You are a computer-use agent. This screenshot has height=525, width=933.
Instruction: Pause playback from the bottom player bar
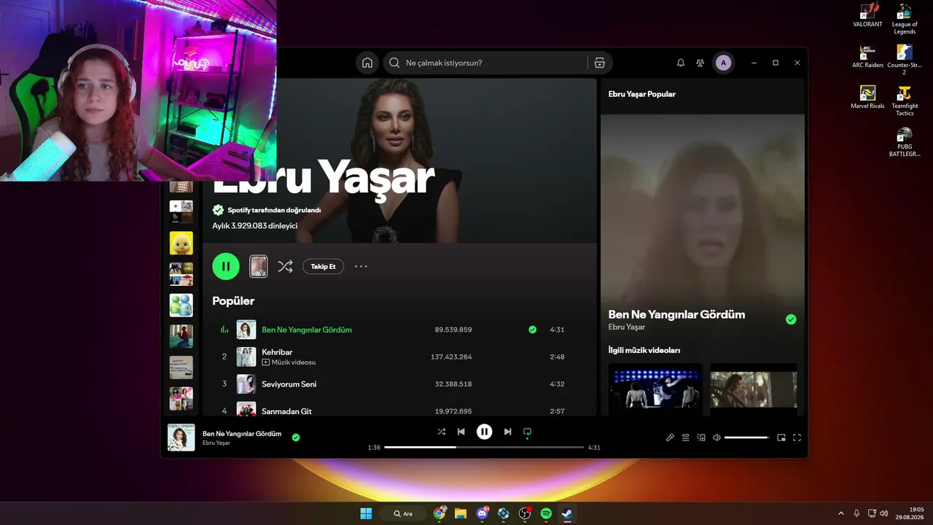coord(485,432)
